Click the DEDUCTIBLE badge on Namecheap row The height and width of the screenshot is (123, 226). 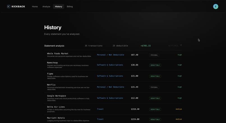[155, 65]
